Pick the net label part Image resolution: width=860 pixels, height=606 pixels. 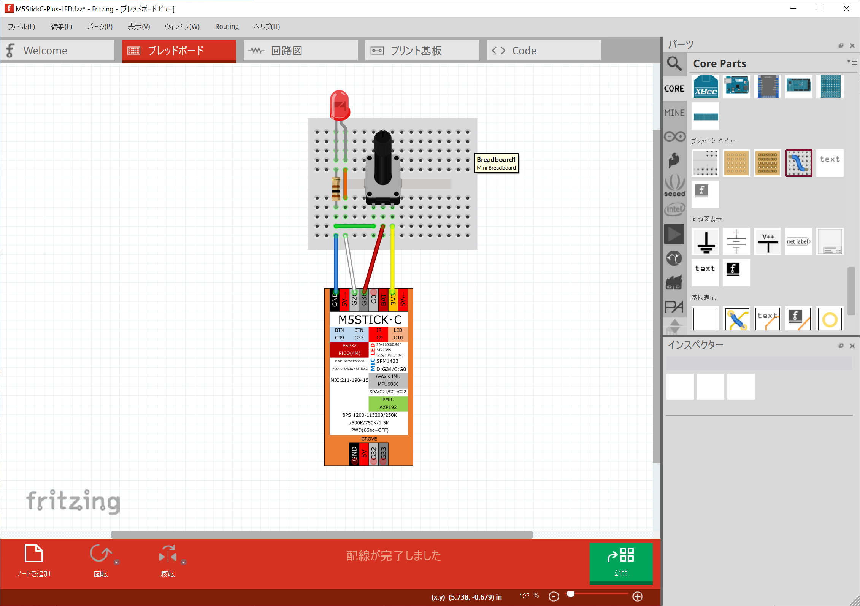799,241
